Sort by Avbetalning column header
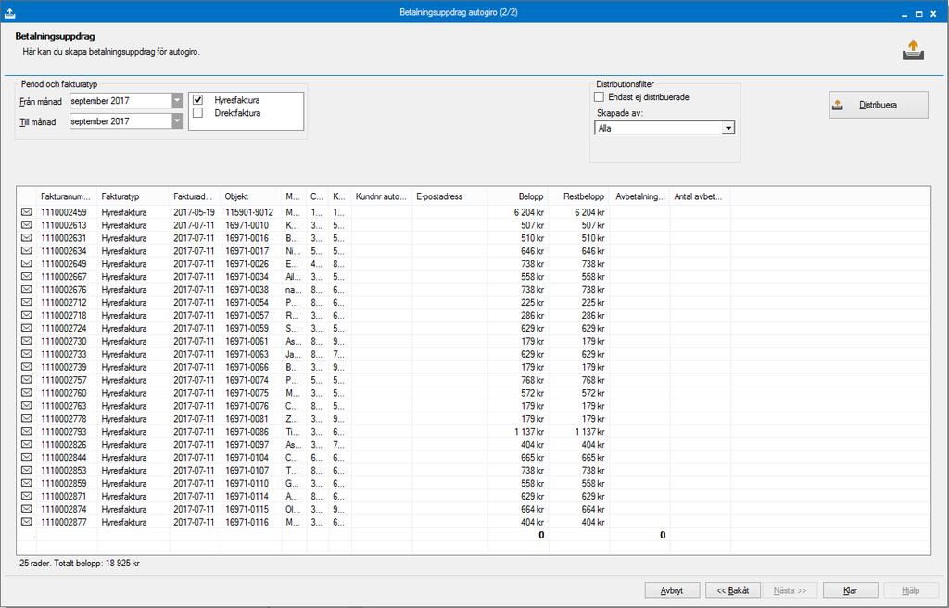949x608 pixels. coord(639,196)
